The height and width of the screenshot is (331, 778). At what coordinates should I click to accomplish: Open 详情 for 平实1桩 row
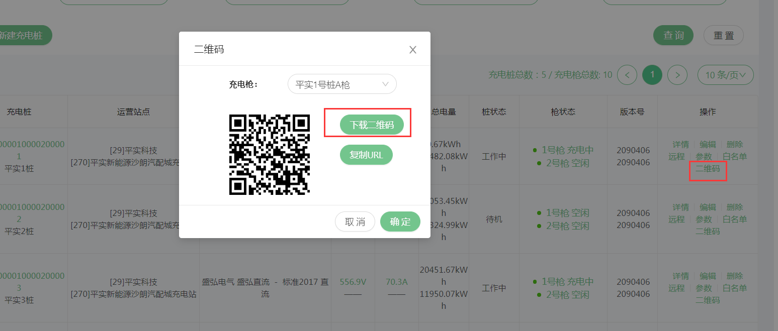[681, 145]
